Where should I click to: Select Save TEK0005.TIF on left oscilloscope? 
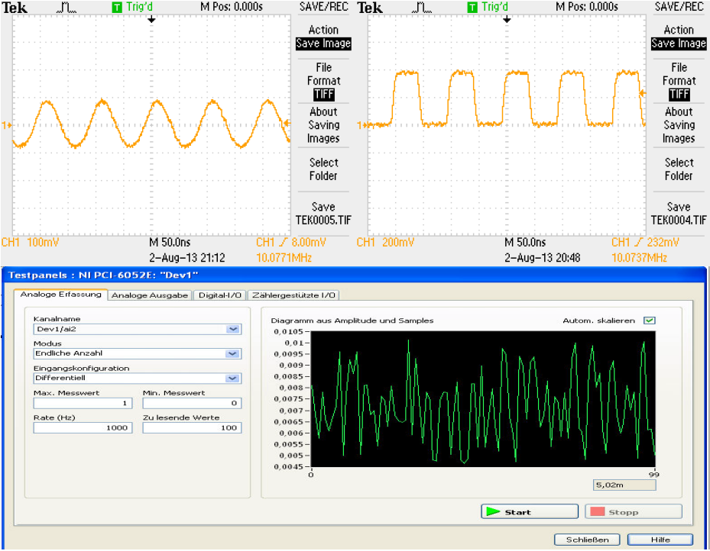pyautogui.click(x=323, y=214)
